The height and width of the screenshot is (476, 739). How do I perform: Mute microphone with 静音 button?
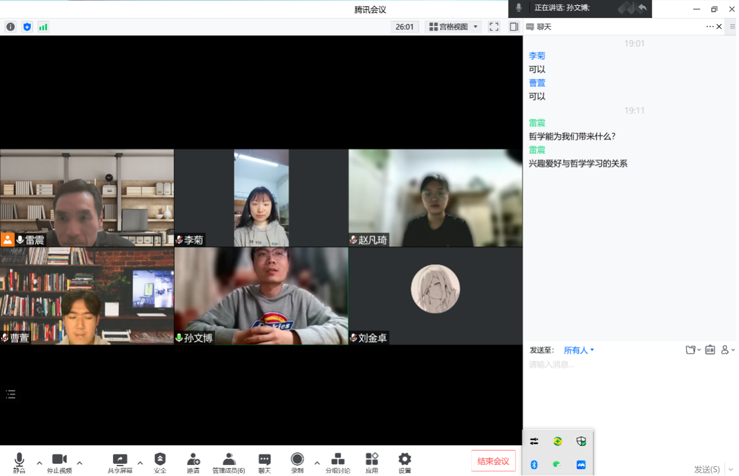click(19, 462)
